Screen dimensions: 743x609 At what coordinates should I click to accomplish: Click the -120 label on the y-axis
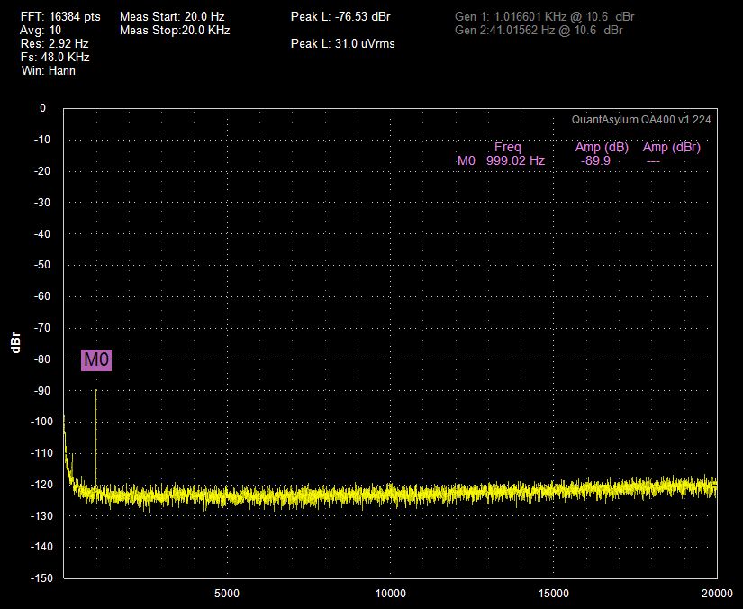[41, 485]
